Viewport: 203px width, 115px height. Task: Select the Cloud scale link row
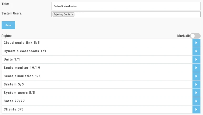click(x=97, y=43)
